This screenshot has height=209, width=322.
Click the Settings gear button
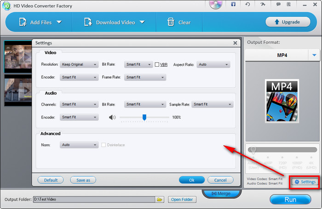[305, 182]
